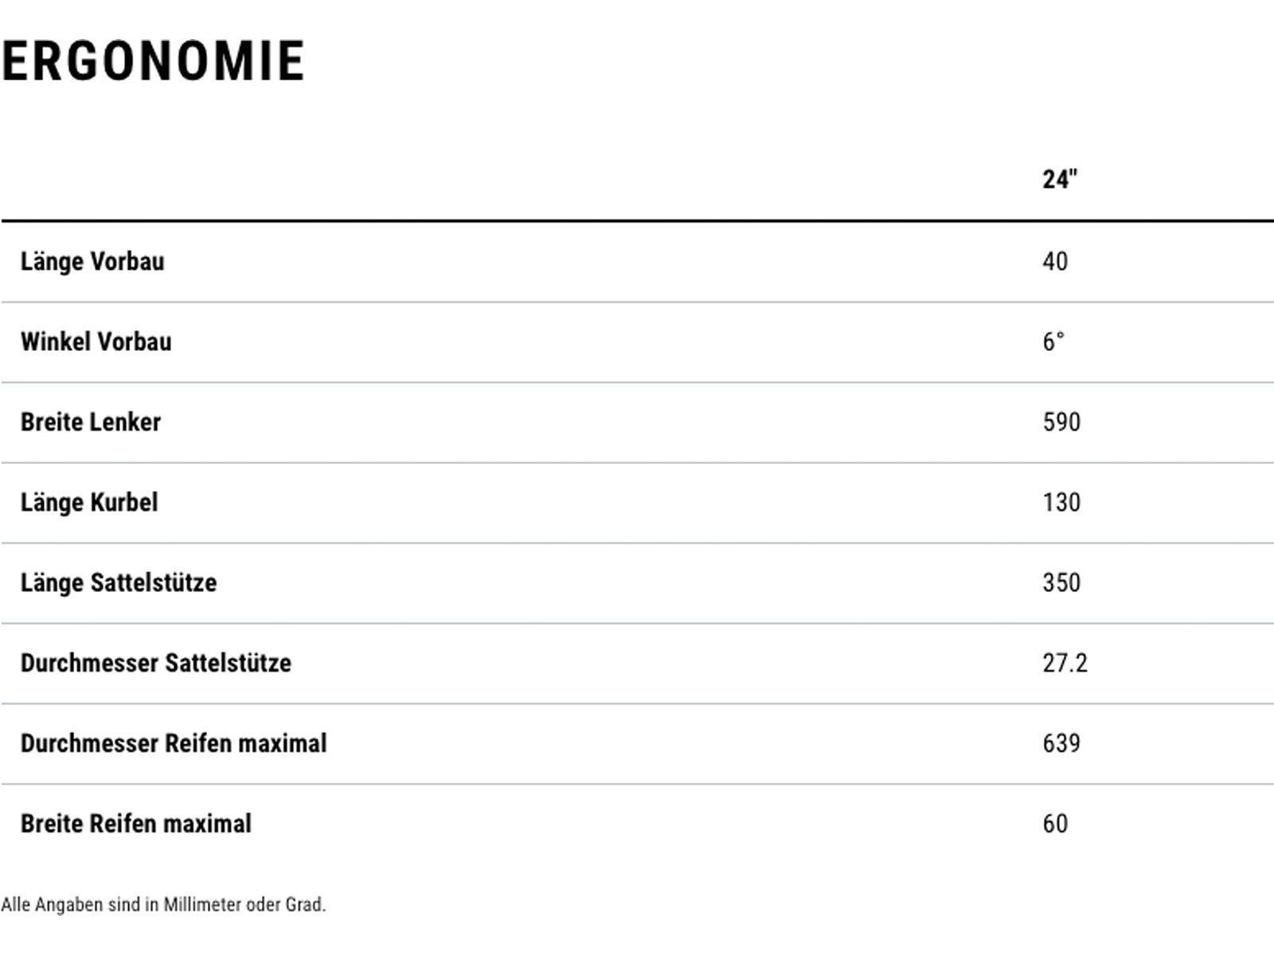
Task: Select the max tire width value 60
Action: 1055,824
